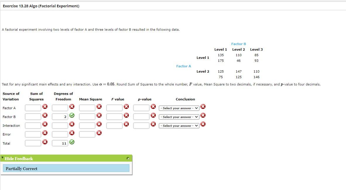Click the Factor A p-value input

click(x=141, y=108)
